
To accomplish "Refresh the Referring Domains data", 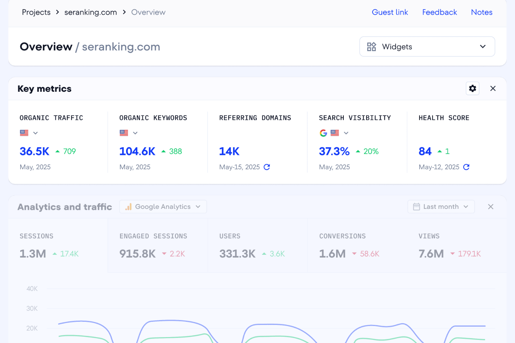I will click(267, 167).
